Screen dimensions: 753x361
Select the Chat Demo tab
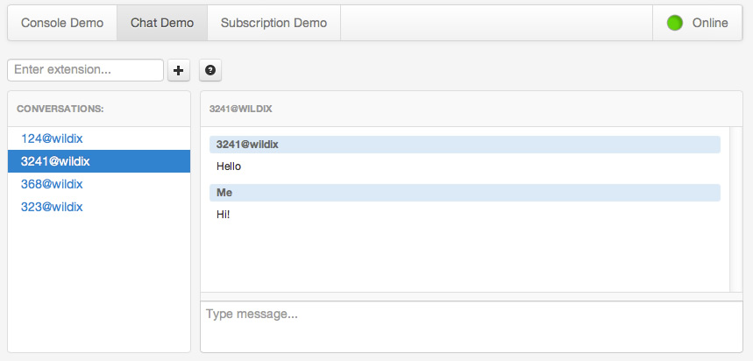point(162,23)
